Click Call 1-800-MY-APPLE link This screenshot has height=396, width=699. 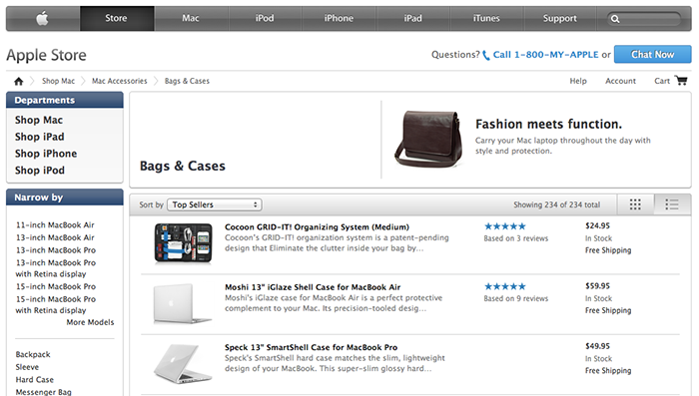[545, 55]
